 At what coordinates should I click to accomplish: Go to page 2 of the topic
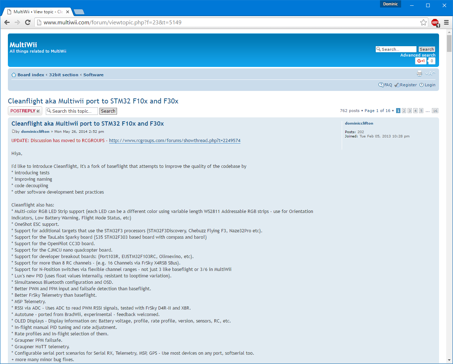tap(404, 111)
